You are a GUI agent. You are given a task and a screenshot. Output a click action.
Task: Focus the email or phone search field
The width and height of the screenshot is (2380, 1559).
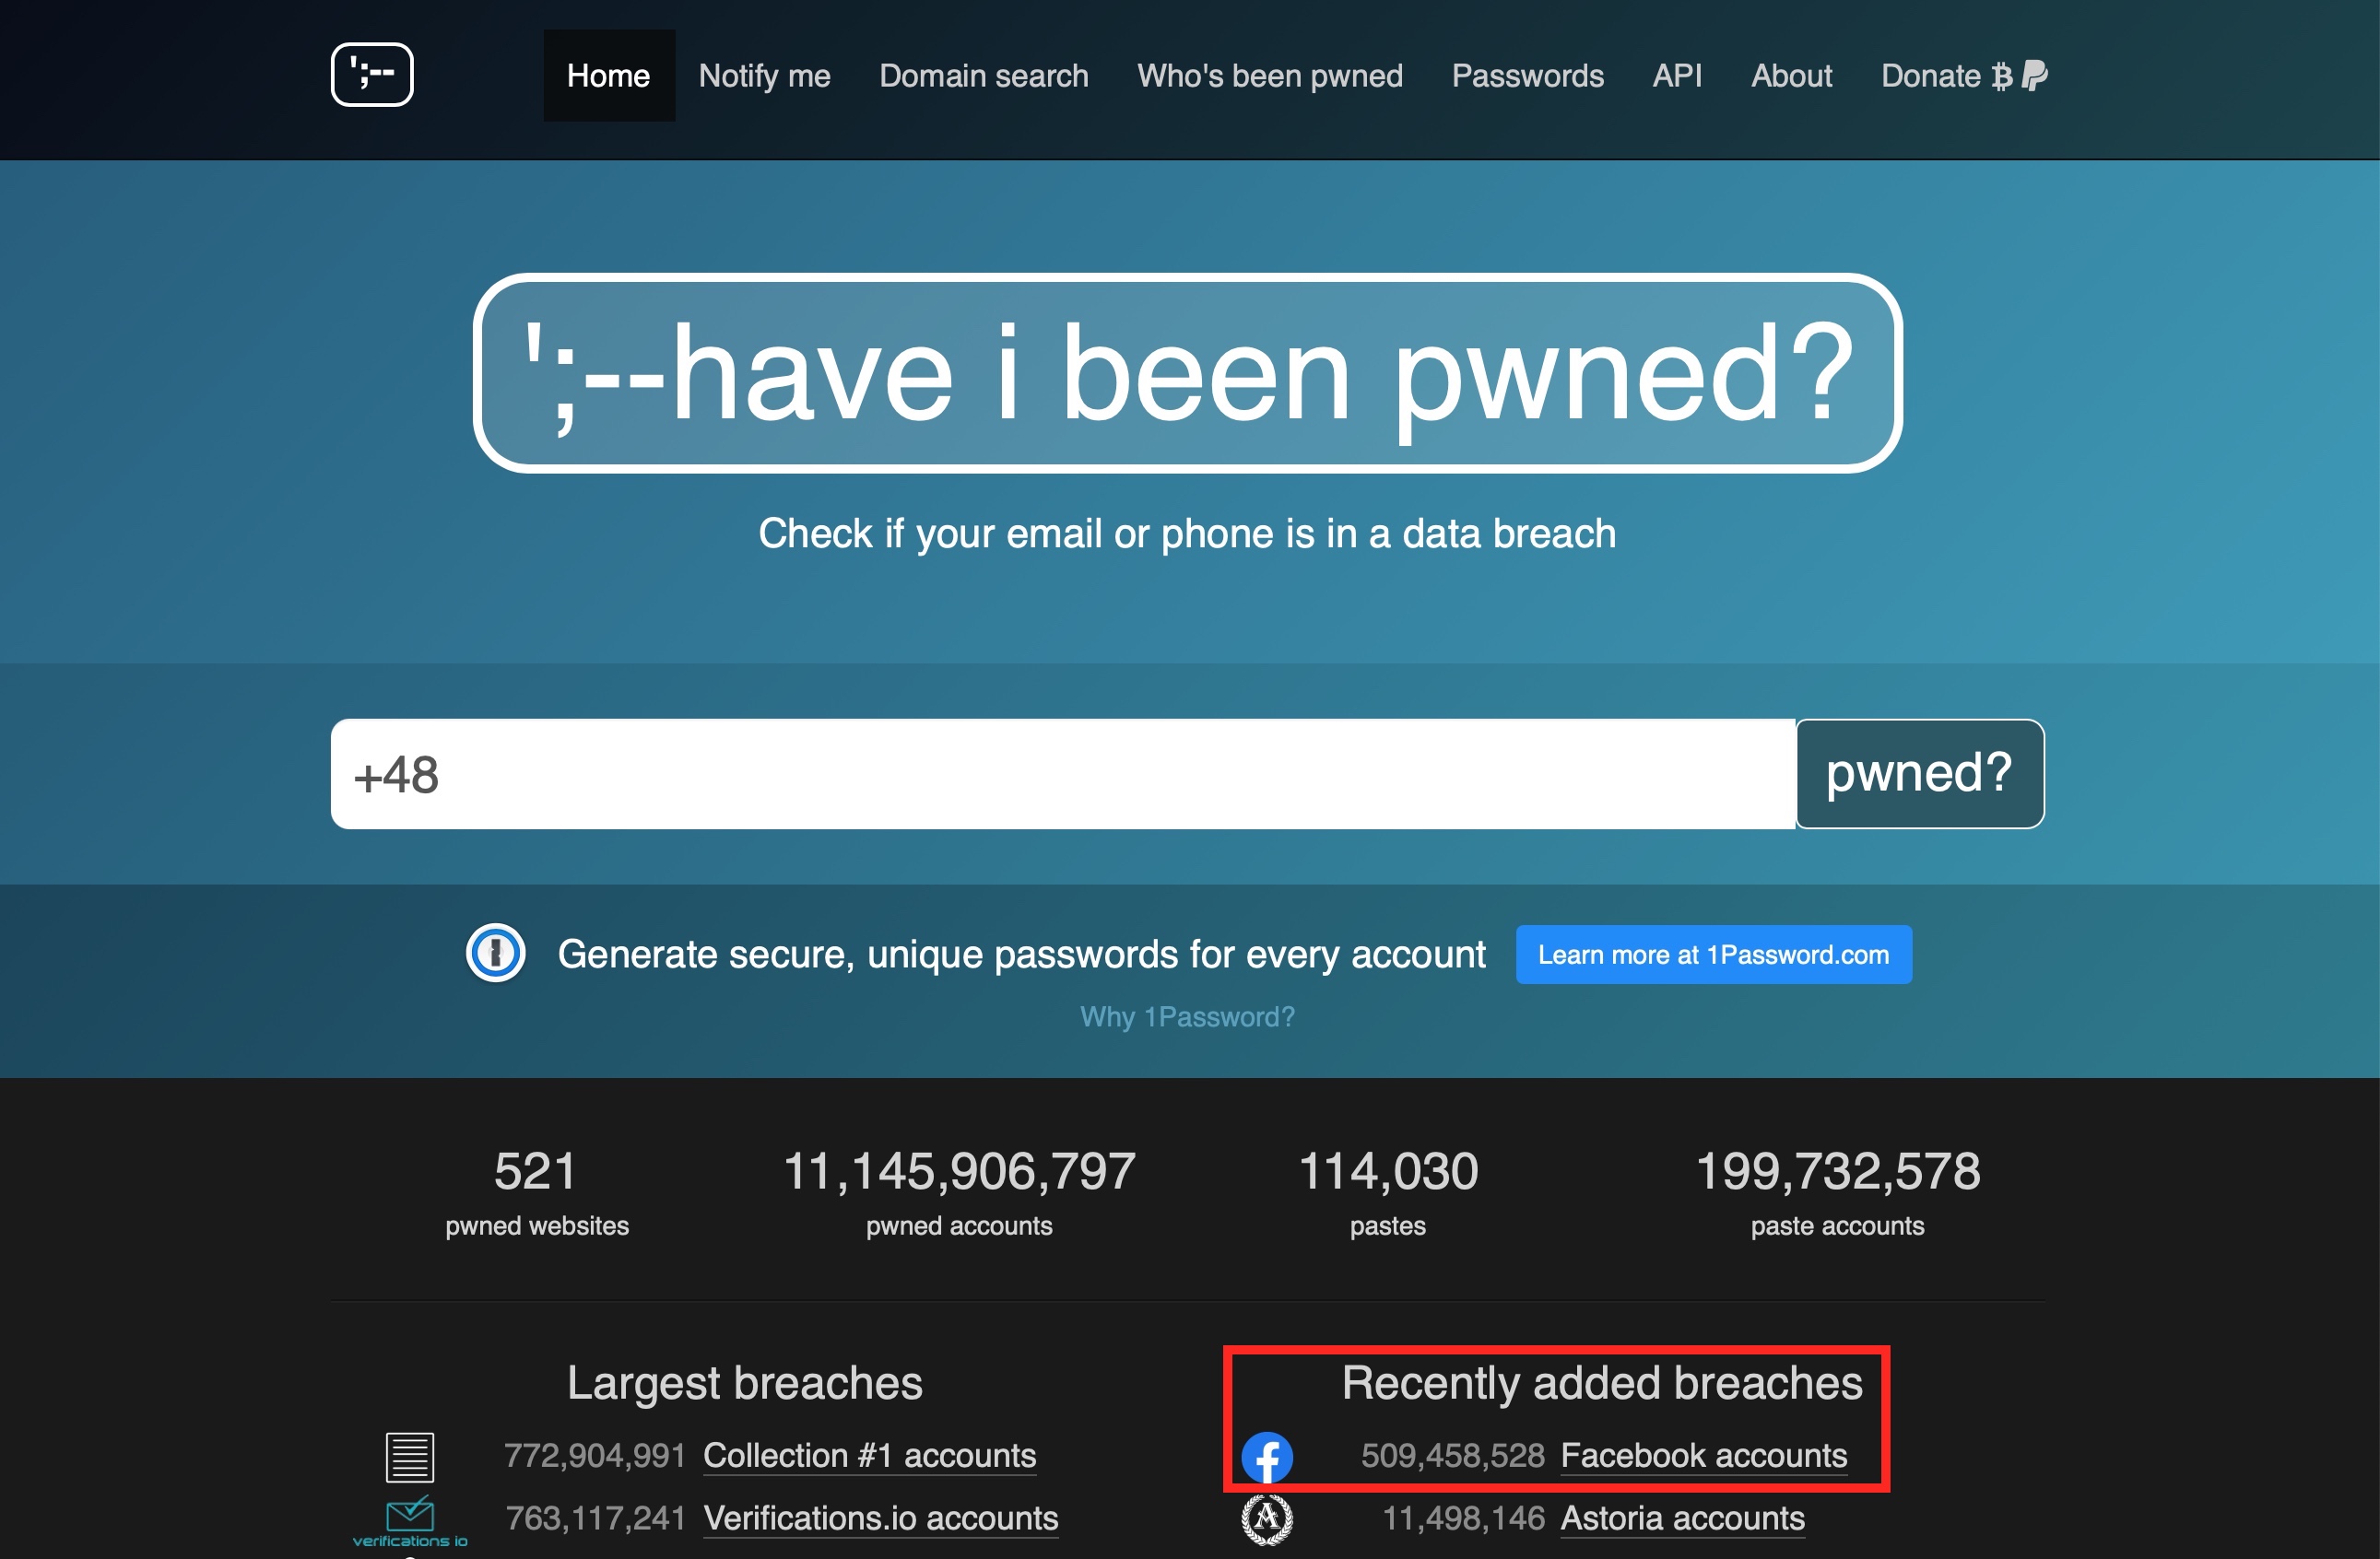1062,773
